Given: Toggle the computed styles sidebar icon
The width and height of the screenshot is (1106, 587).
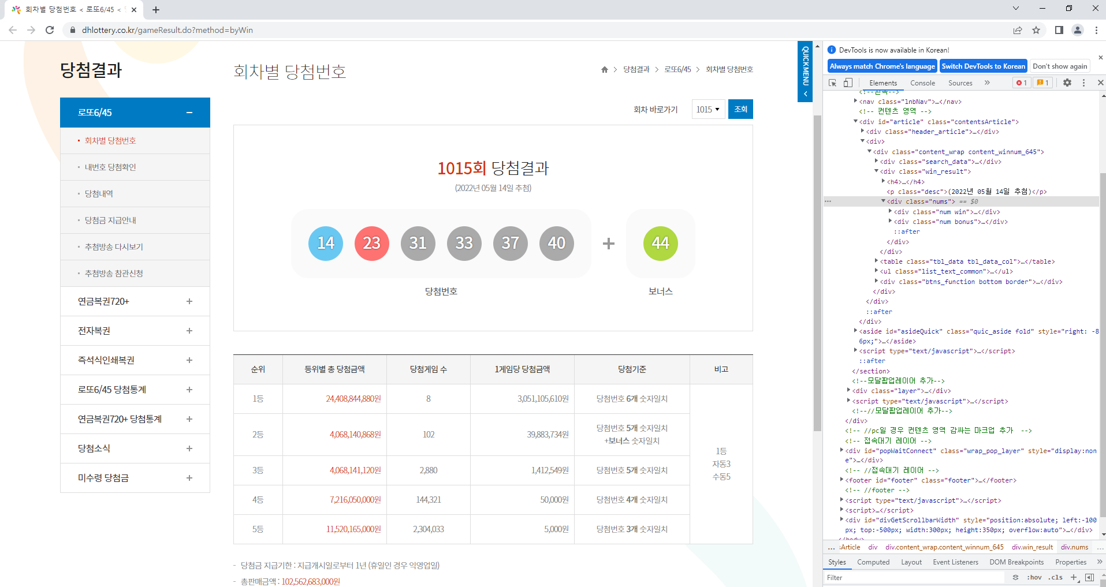Looking at the screenshot, I should tap(1089, 578).
